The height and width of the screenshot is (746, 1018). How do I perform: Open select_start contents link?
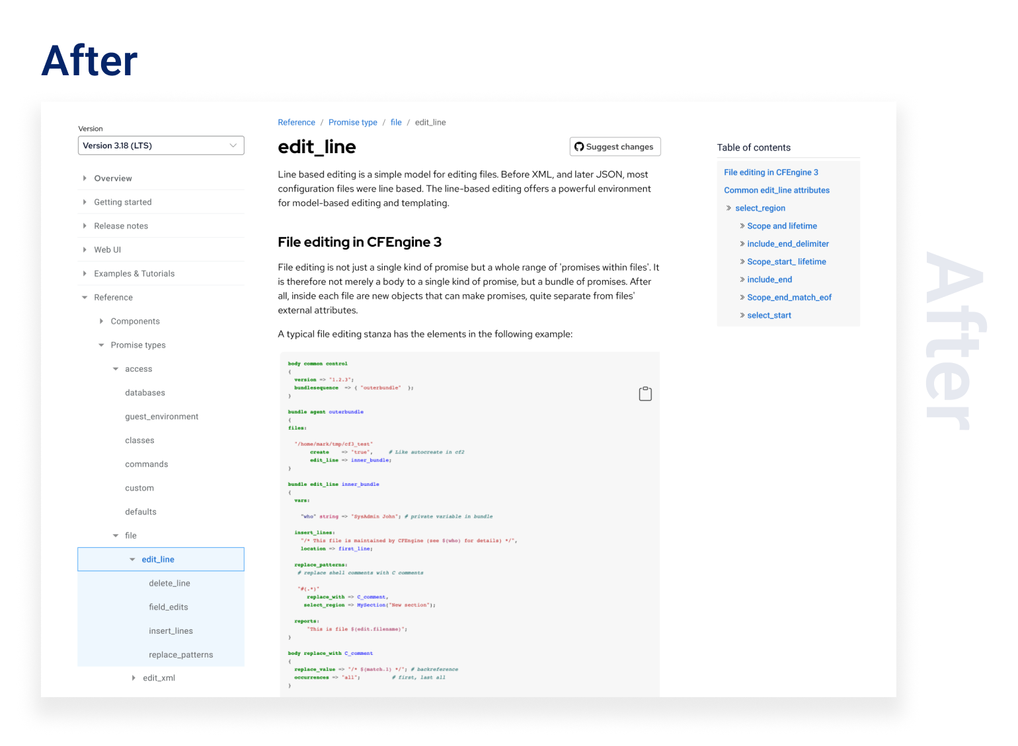769,315
